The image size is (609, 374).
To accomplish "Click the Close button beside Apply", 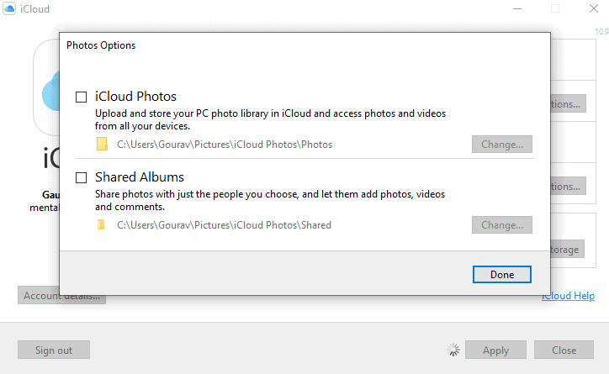I will (x=564, y=350).
